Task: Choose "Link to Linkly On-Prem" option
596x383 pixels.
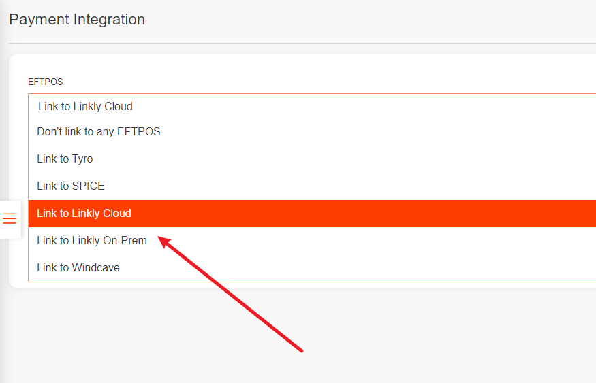Action: pos(92,240)
